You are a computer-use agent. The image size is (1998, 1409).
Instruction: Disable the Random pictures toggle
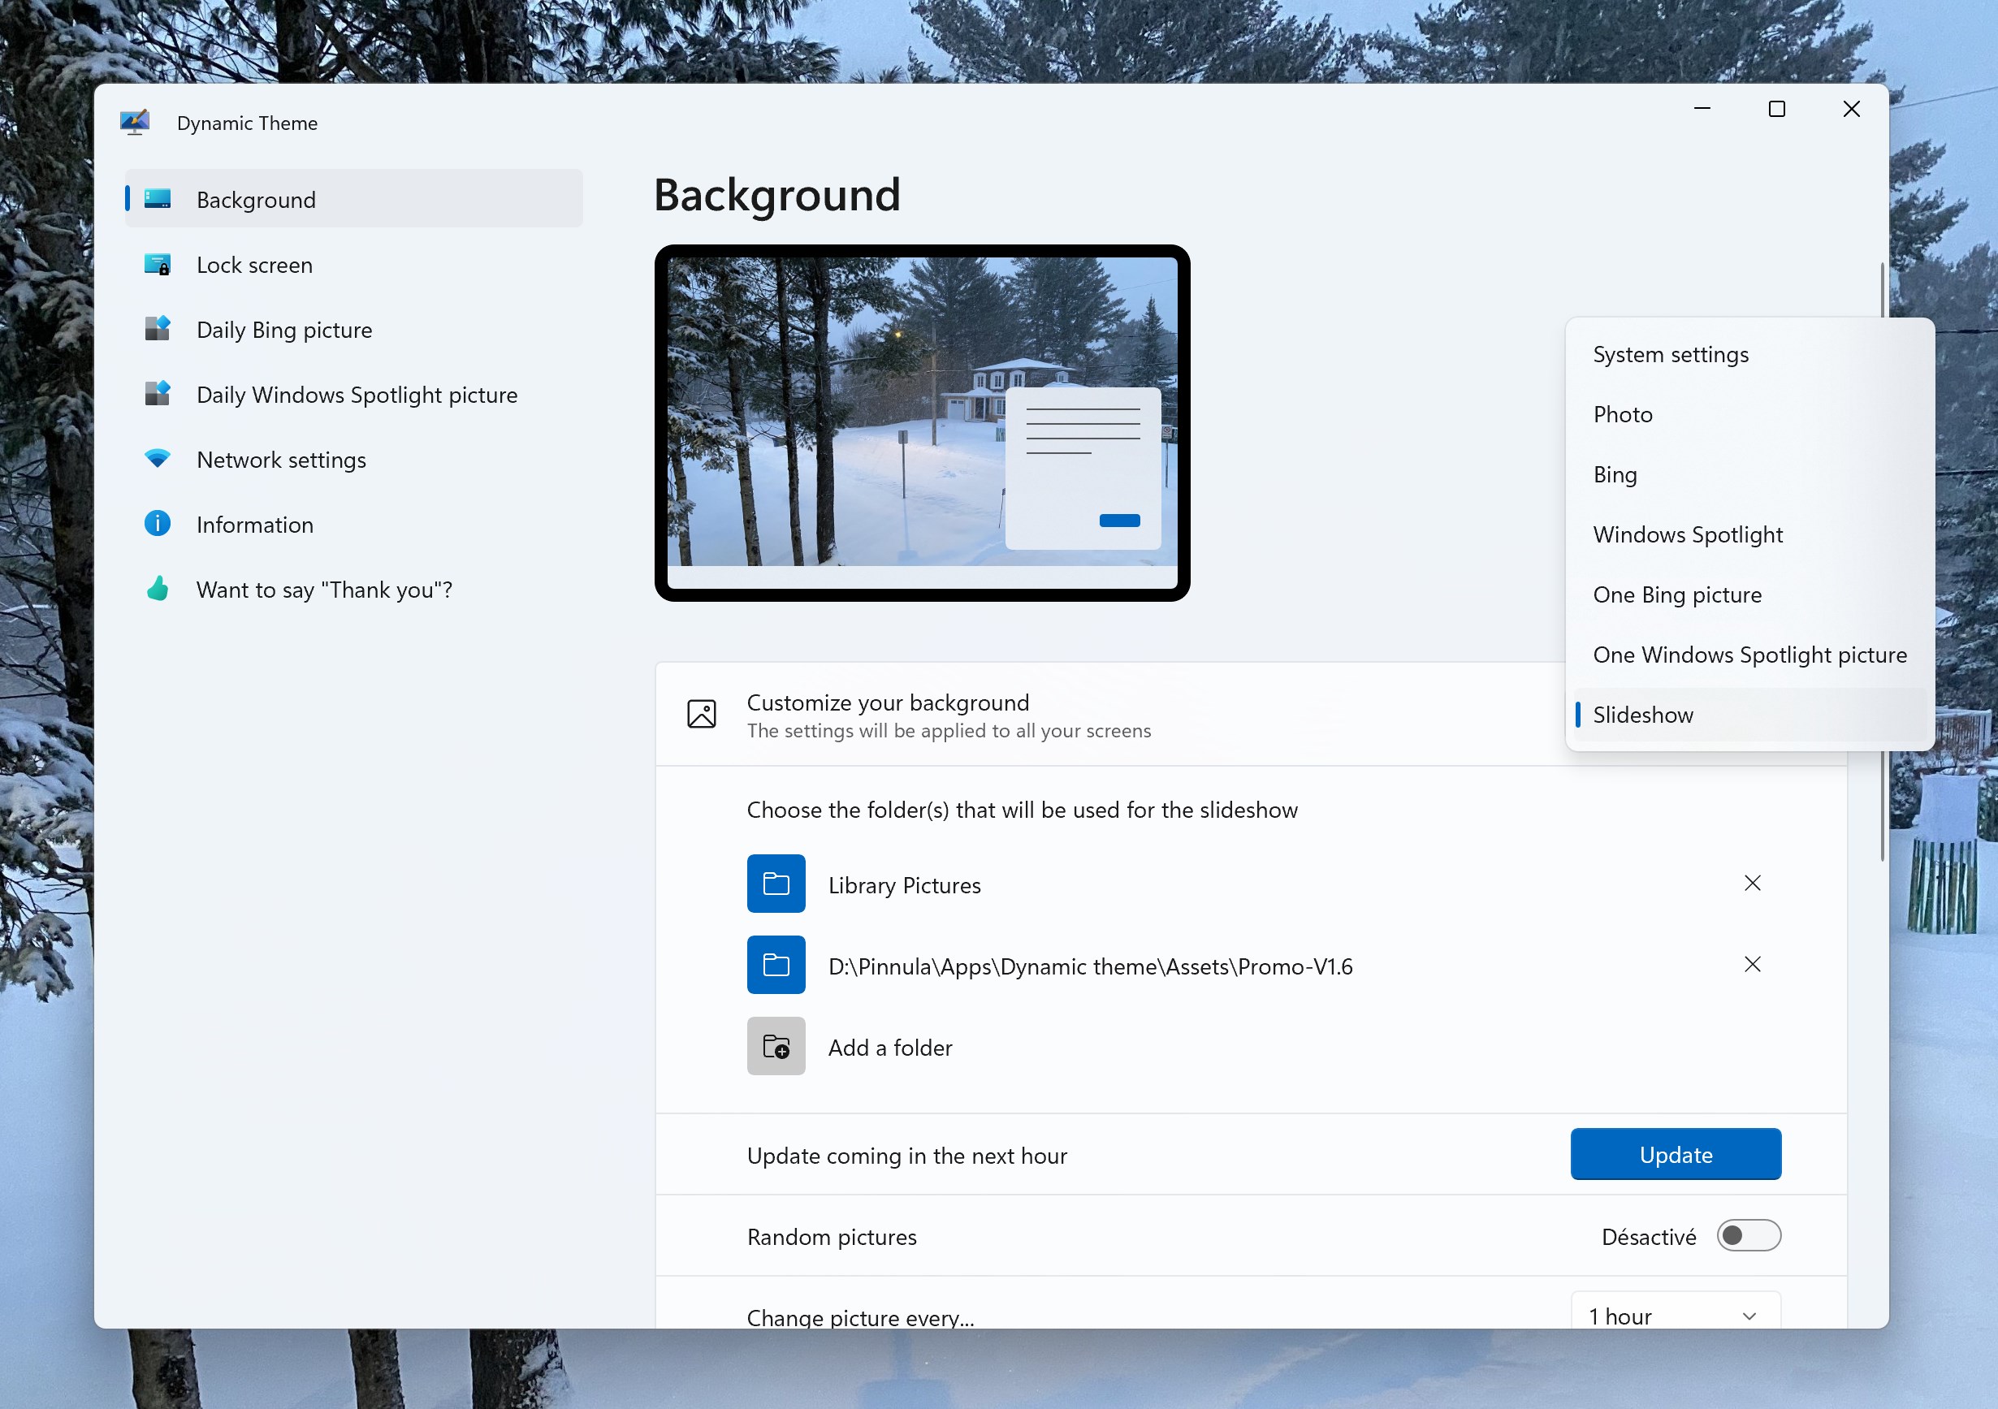(1748, 1235)
